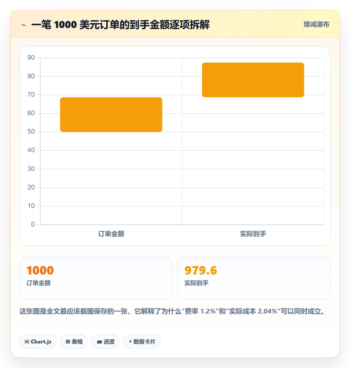
Task: Click the 增减瀑布 label in header
Action: point(316,24)
